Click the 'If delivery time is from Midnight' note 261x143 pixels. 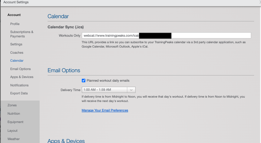point(163,99)
